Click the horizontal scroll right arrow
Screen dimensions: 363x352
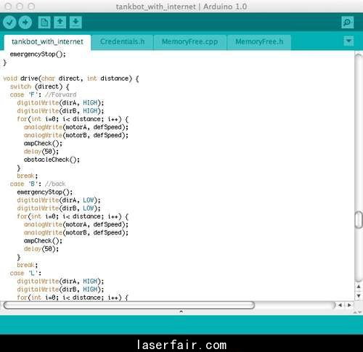point(349,305)
